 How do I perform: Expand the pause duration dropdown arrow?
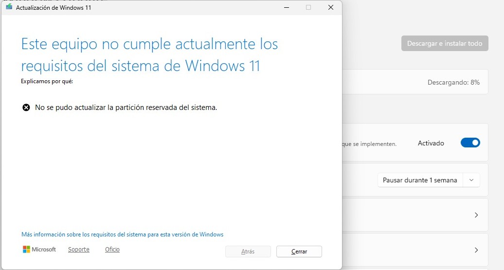click(x=471, y=180)
